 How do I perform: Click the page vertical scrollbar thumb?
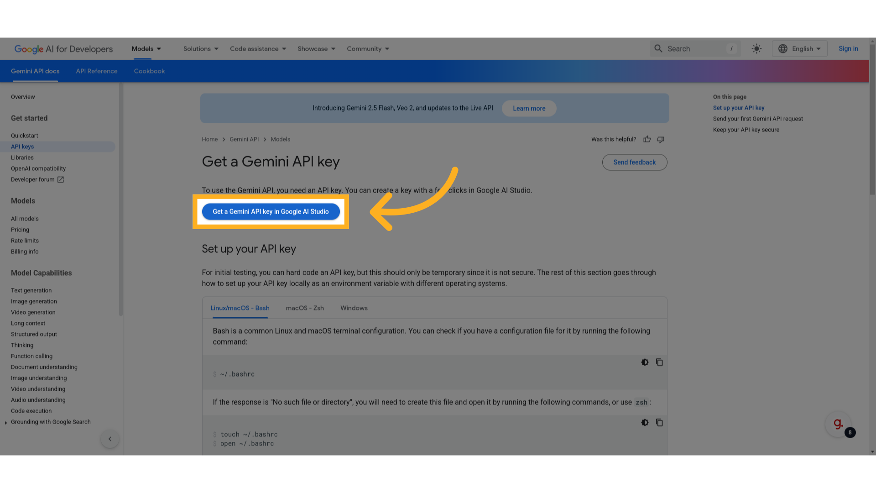tap(872, 120)
